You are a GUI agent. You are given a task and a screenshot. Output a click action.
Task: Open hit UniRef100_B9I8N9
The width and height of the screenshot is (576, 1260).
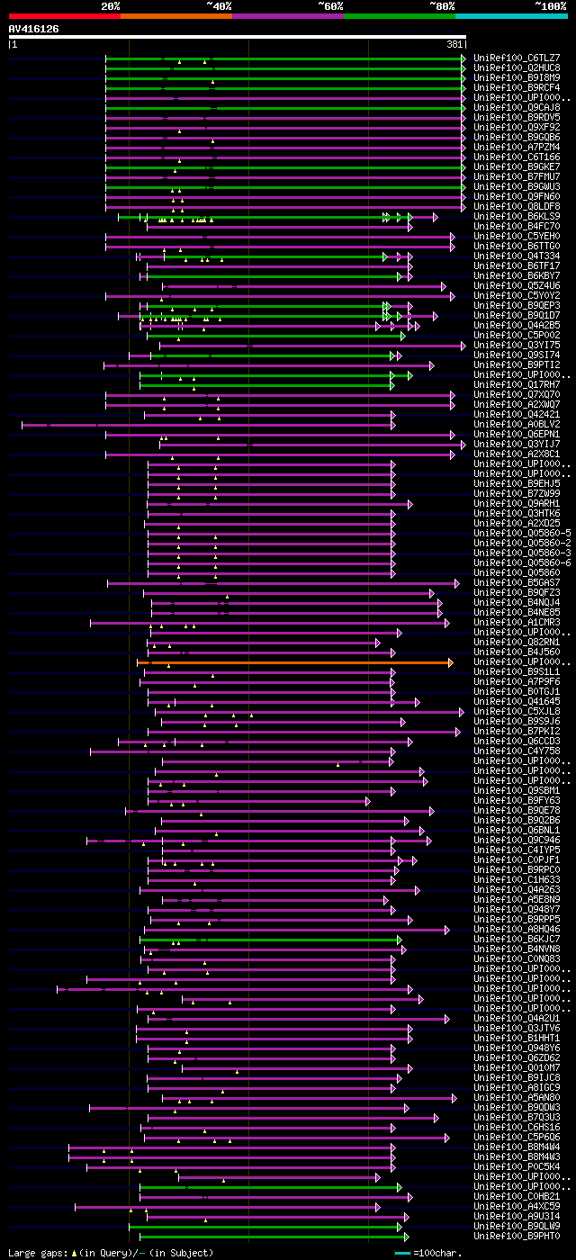tap(518, 78)
